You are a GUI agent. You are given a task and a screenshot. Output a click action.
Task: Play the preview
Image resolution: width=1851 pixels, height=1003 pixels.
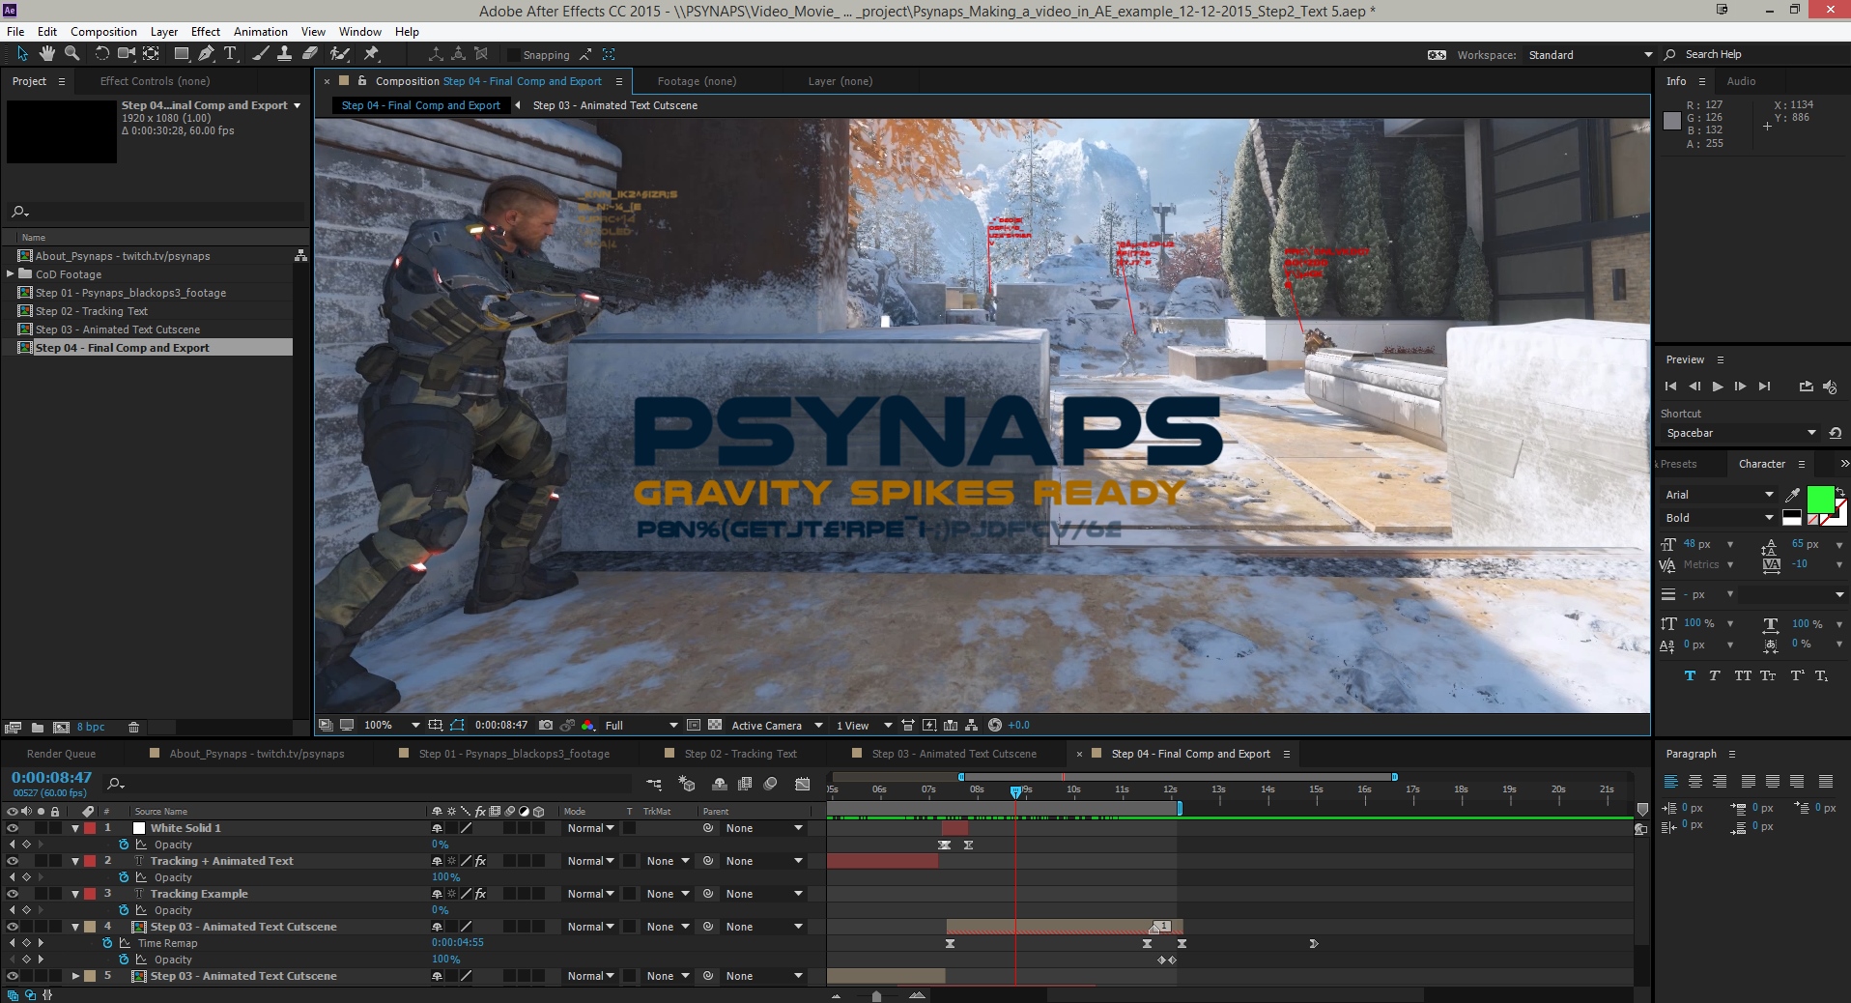1718,387
